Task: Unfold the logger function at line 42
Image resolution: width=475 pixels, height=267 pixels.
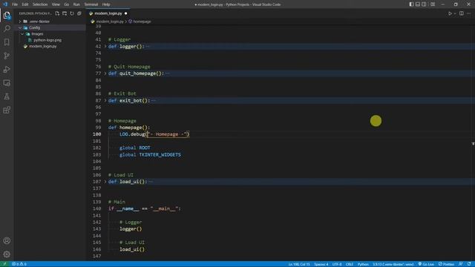Action: click(x=105, y=46)
